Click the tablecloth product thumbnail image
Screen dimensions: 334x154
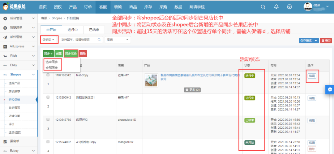click(152, 80)
